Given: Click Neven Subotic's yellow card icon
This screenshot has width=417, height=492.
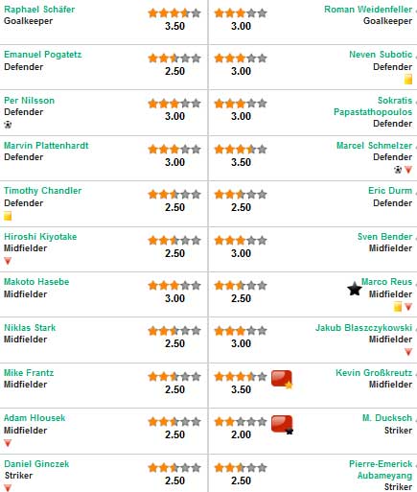Looking at the screenshot, I should (x=408, y=79).
